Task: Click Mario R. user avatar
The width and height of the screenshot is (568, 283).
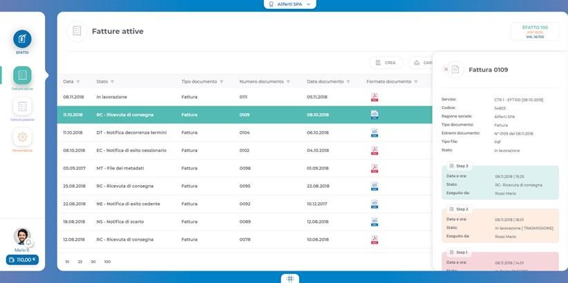Action: tap(22, 237)
